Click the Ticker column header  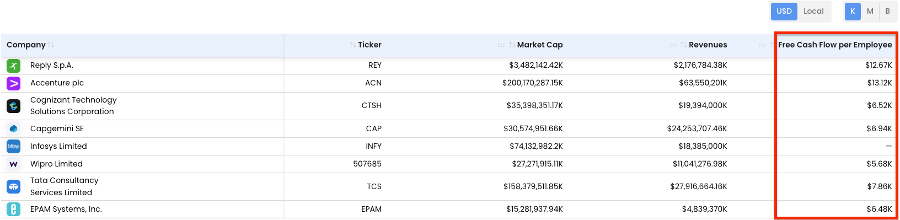click(369, 45)
